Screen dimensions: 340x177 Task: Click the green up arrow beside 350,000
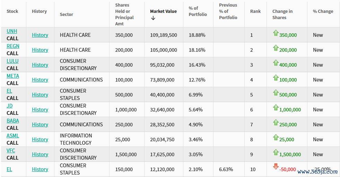tap(276, 33)
